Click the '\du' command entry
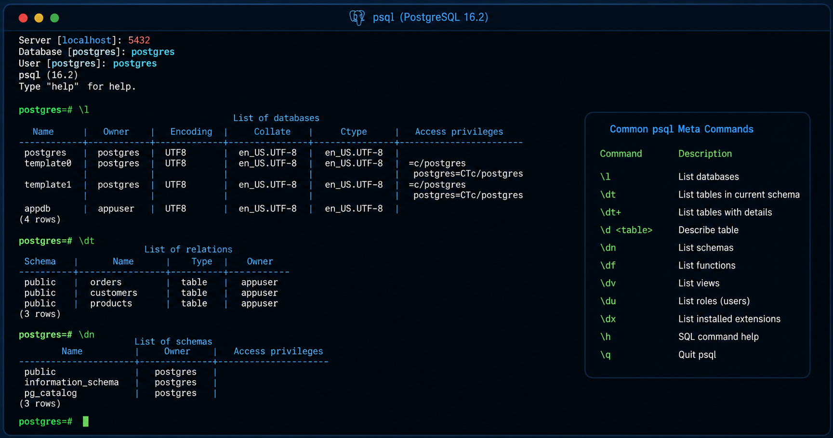 pyautogui.click(x=608, y=301)
